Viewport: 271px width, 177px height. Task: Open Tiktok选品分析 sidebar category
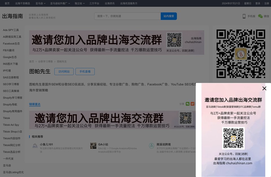pos(12,152)
